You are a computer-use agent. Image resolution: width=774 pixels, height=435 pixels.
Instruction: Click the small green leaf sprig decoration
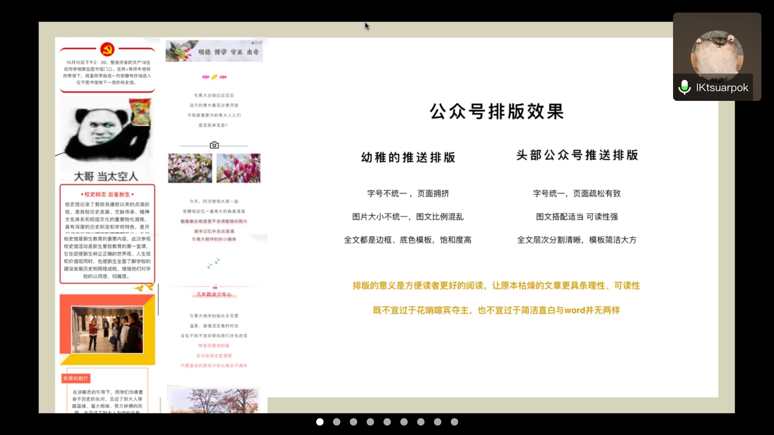tap(213, 263)
